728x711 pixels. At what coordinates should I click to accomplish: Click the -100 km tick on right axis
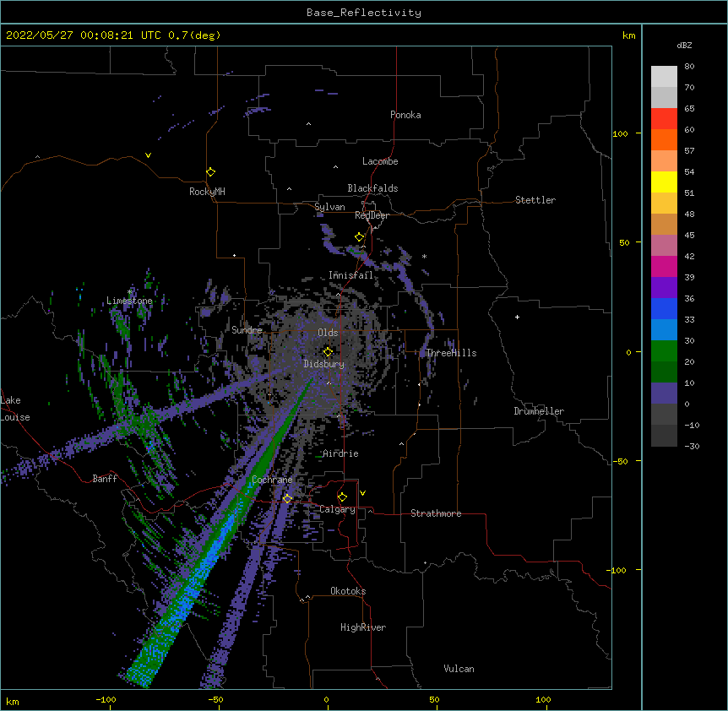click(x=617, y=570)
